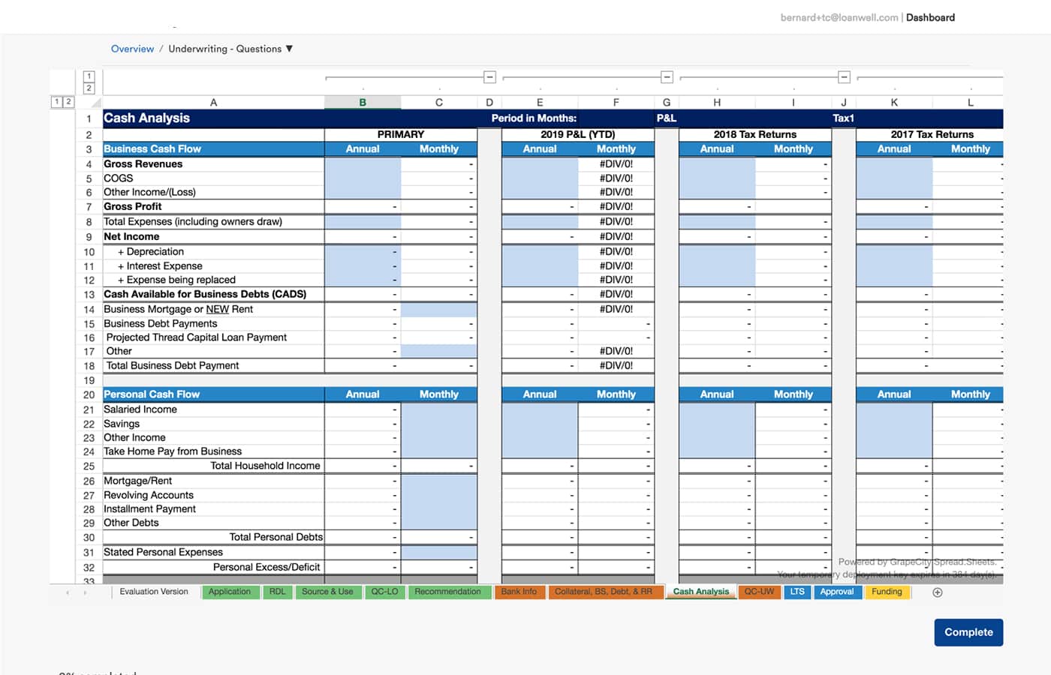The image size is (1051, 675).
Task: Click the bernard+tc@loanwell.com account email
Action: pos(839,17)
